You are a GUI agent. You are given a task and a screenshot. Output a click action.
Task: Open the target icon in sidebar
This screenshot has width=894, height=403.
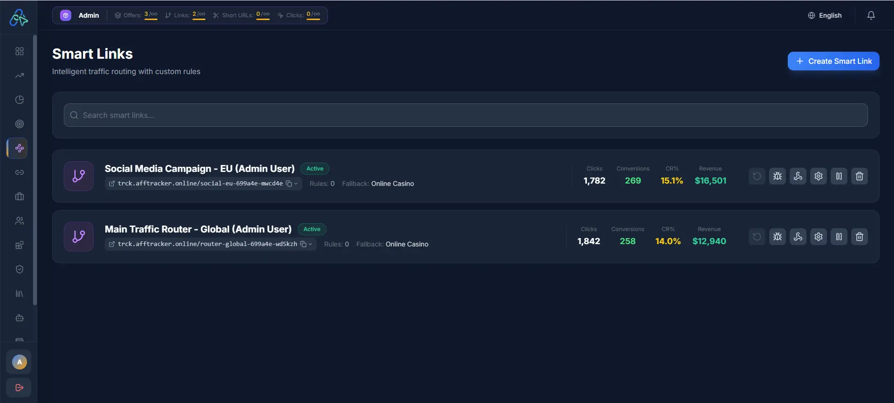19,124
